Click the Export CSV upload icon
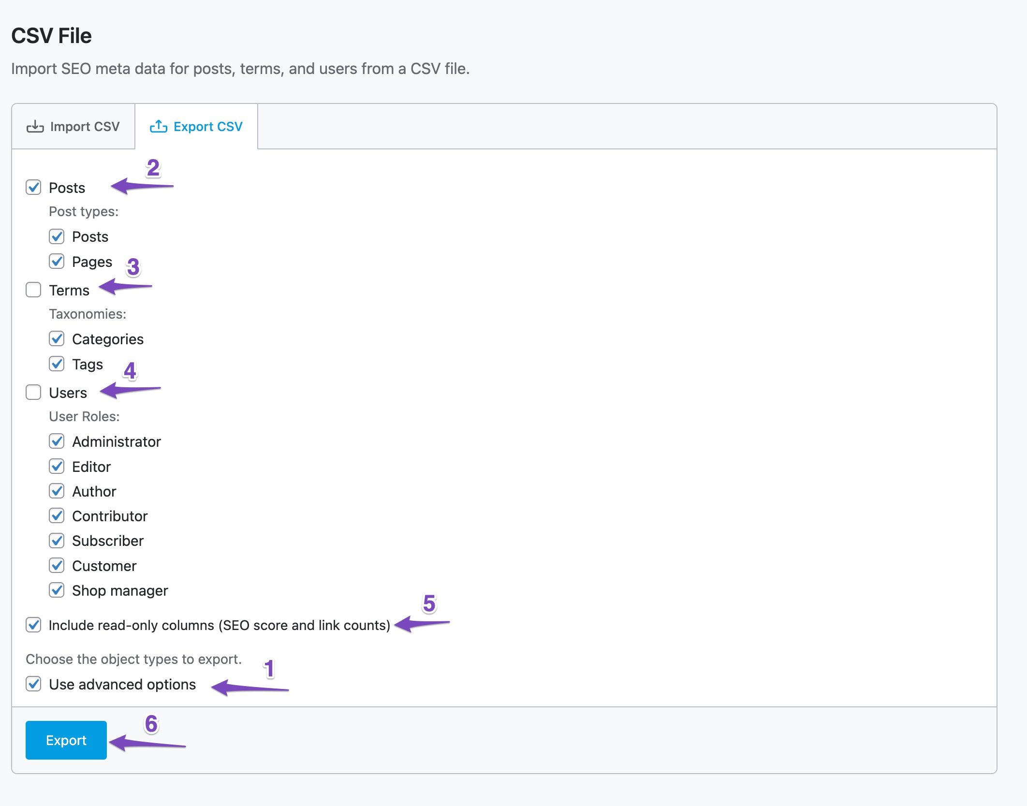Viewport: 1027px width, 806px height. pos(159,127)
